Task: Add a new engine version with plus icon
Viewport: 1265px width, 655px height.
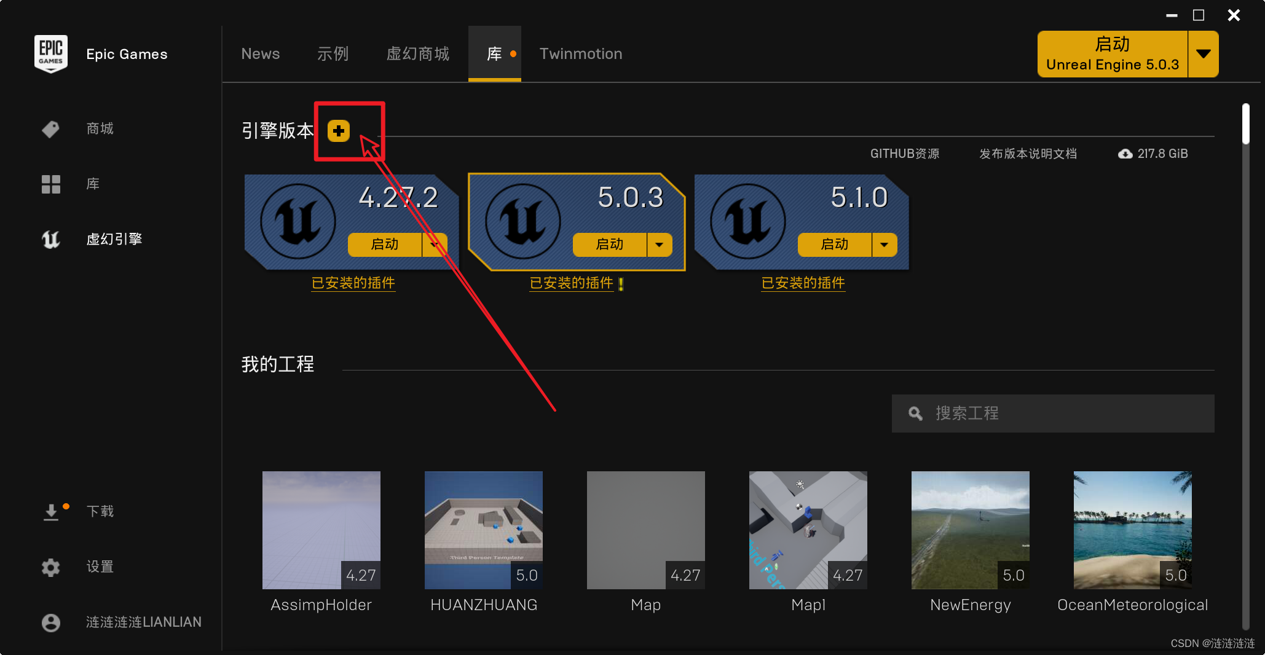Action: point(339,131)
